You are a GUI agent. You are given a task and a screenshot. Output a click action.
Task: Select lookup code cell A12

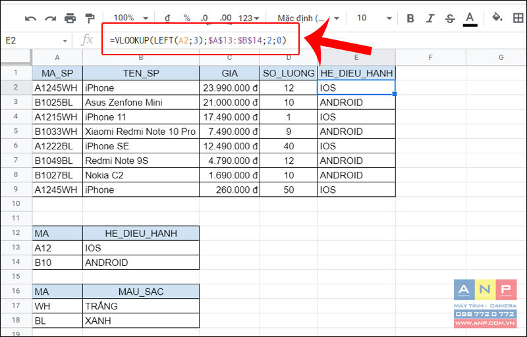57,247
